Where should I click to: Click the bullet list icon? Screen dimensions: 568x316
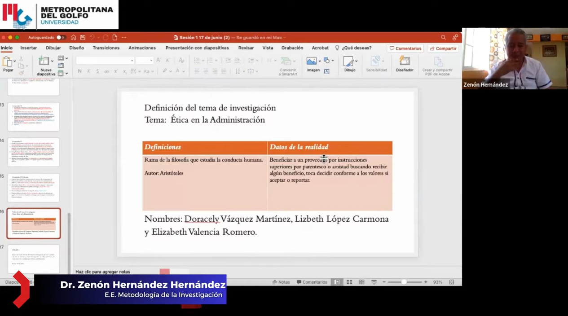(x=197, y=60)
